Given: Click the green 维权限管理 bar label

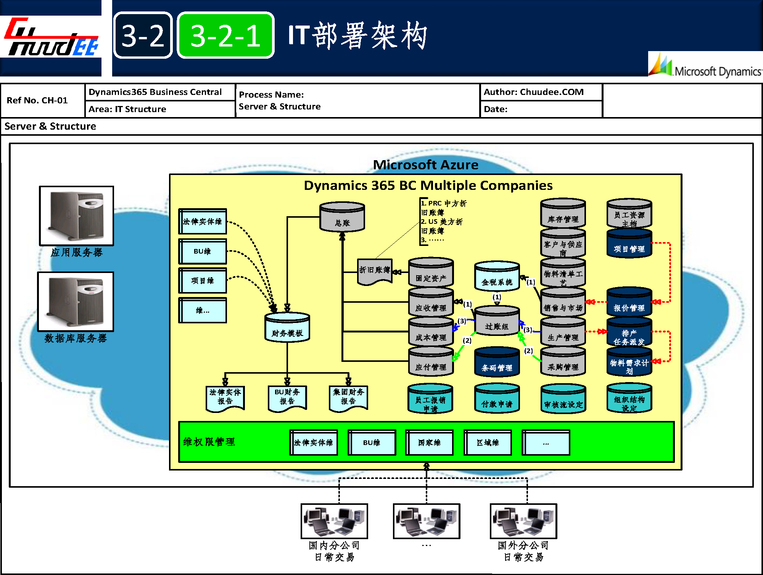Looking at the screenshot, I should point(209,442).
